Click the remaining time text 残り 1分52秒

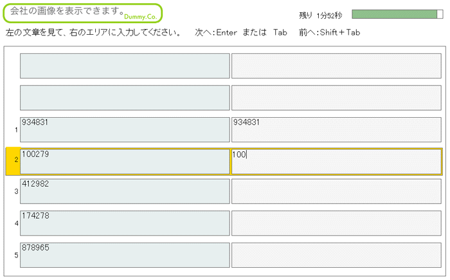click(x=321, y=15)
